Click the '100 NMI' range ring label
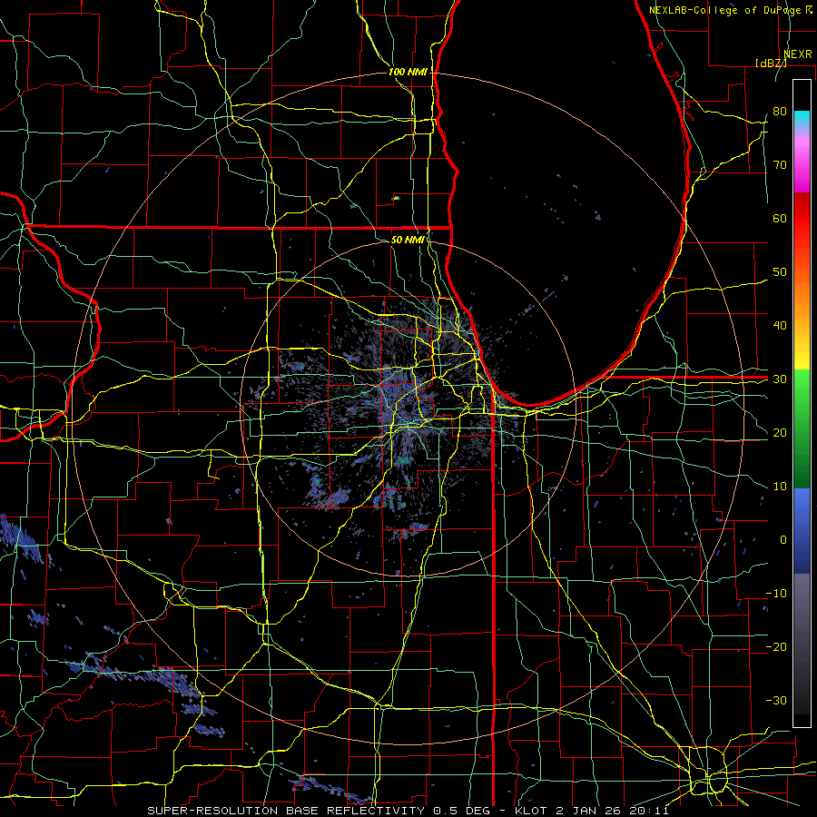This screenshot has width=817, height=817. point(408,72)
